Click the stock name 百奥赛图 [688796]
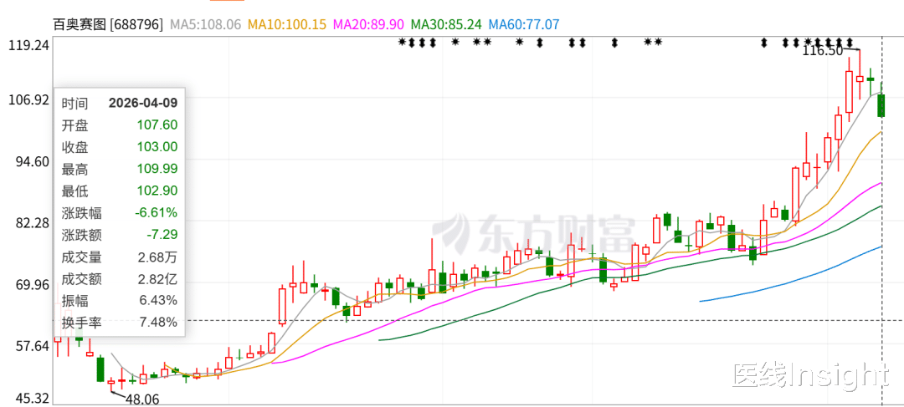Screen dimensions: 904x407 tap(108, 25)
